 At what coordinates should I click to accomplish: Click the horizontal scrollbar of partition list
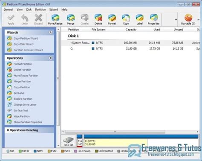pyautogui.click(x=115, y=132)
